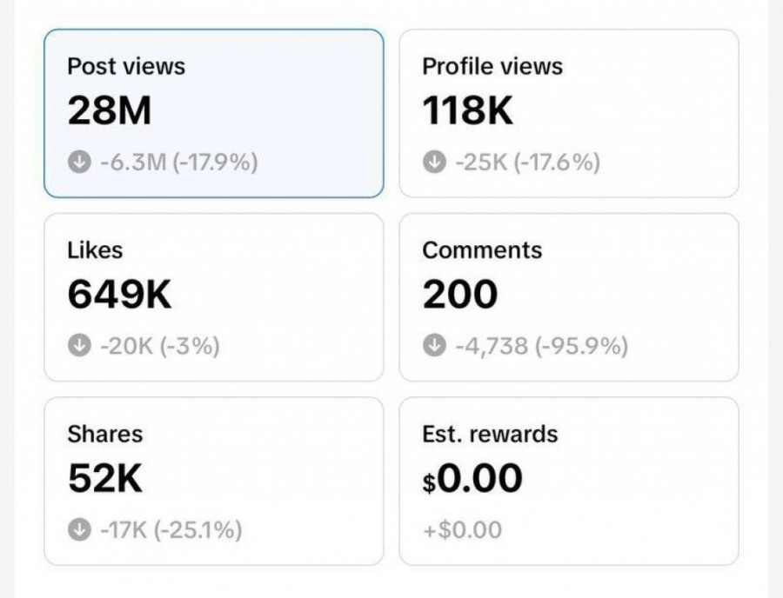
Task: Click the +$0.00 rewards change text
Action: (462, 529)
